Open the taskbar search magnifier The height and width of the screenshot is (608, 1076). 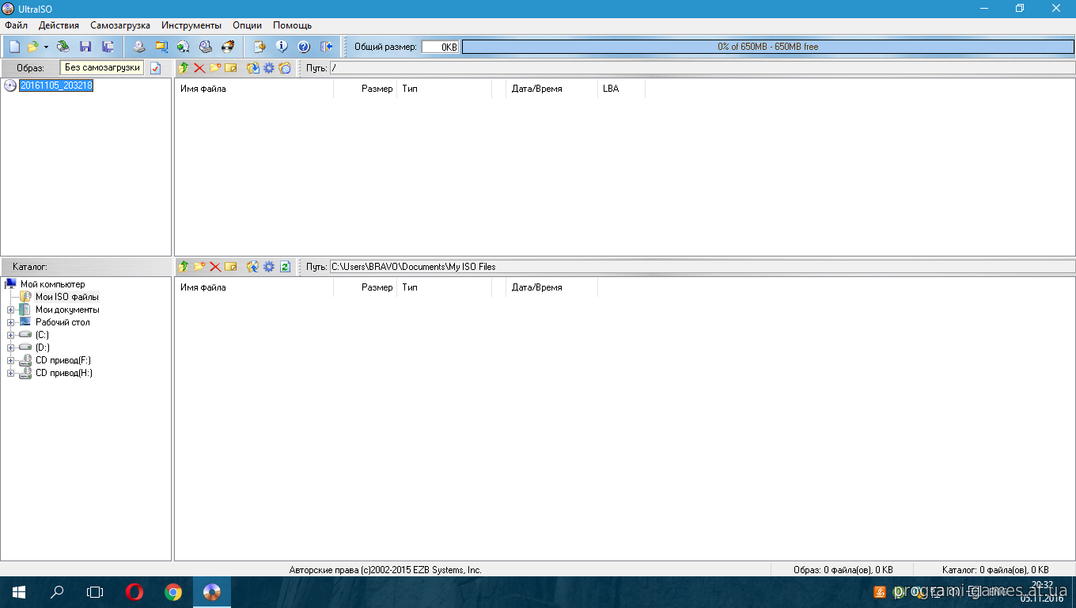(57, 592)
